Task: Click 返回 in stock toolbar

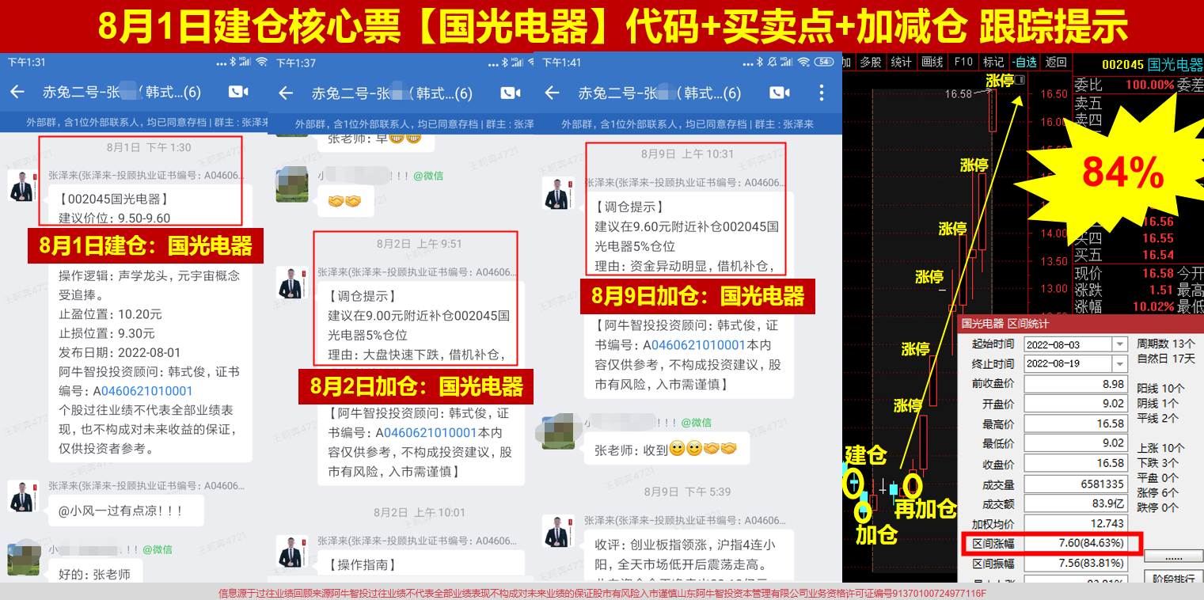Action: pyautogui.click(x=1056, y=62)
